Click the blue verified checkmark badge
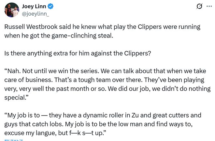The image size is (215, 141). (50, 6)
